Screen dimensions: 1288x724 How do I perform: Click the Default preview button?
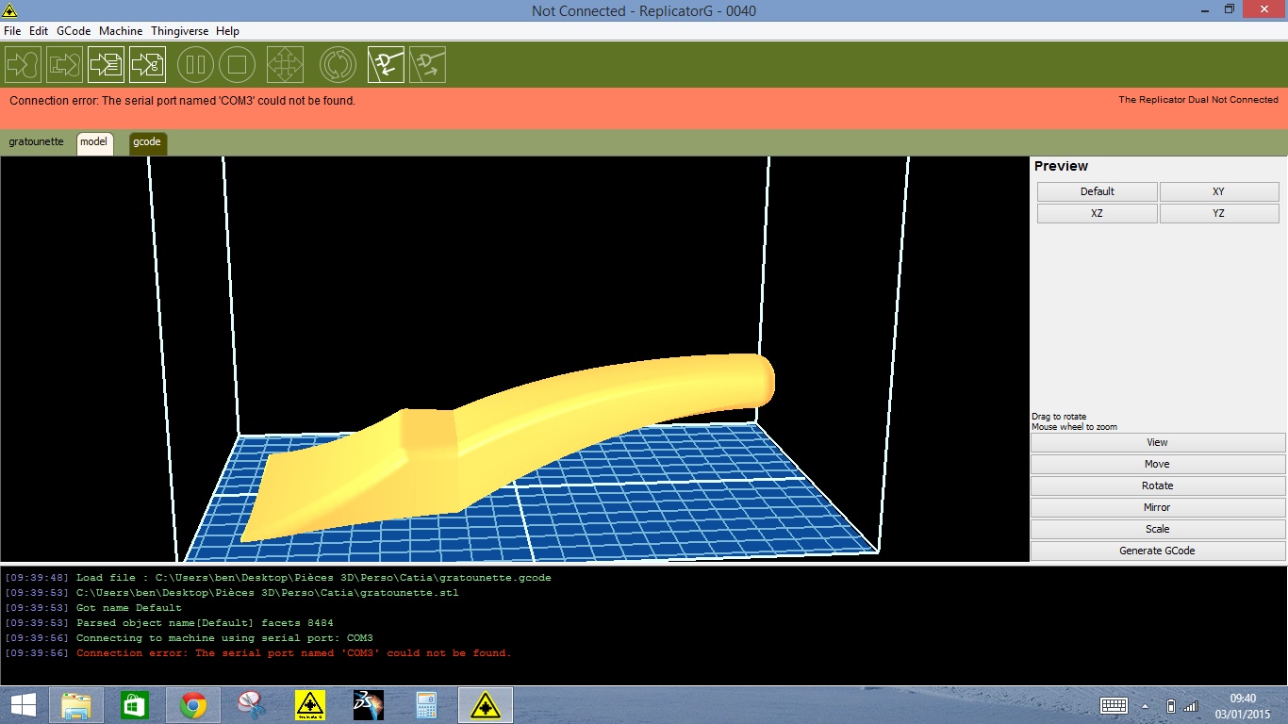point(1098,191)
